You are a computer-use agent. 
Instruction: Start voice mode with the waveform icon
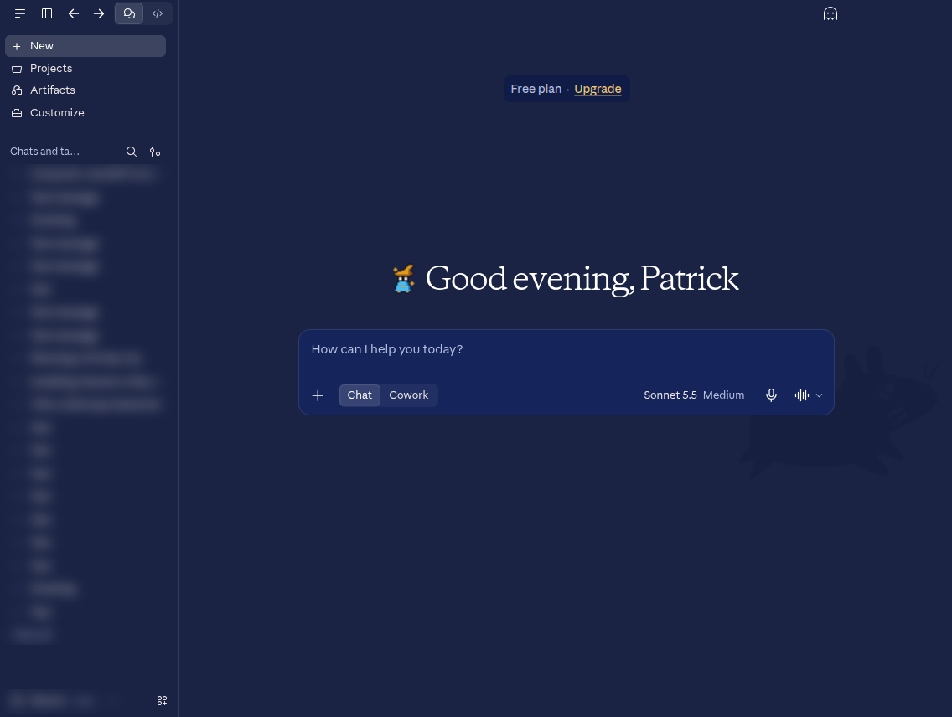pos(801,395)
